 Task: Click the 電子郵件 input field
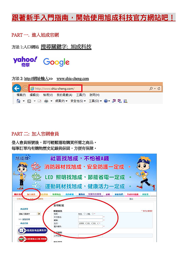pos(90,226)
